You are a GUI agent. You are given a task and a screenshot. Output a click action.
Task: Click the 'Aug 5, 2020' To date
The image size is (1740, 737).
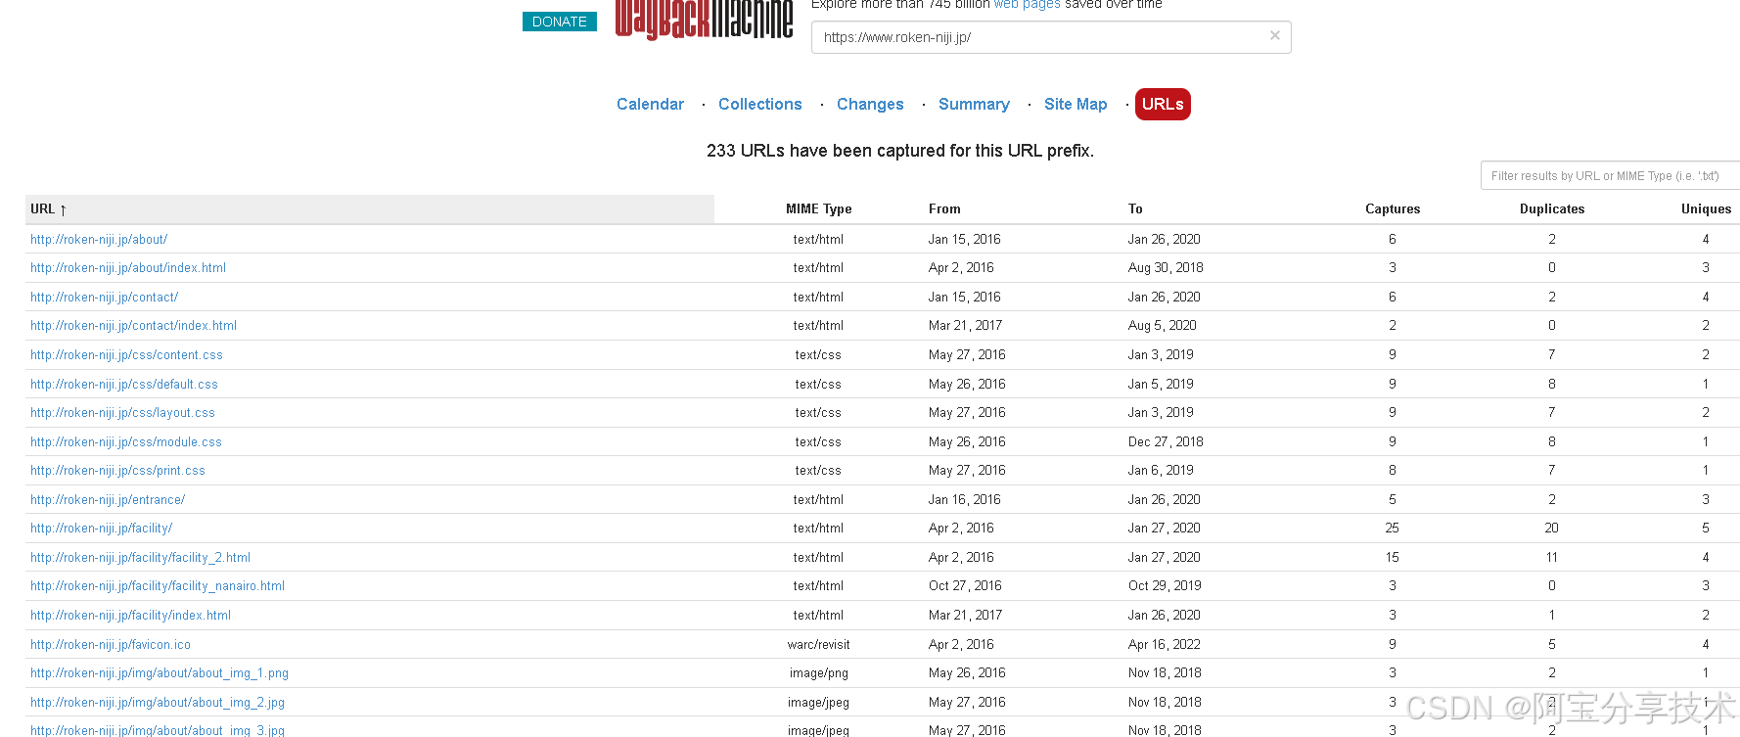(1162, 325)
